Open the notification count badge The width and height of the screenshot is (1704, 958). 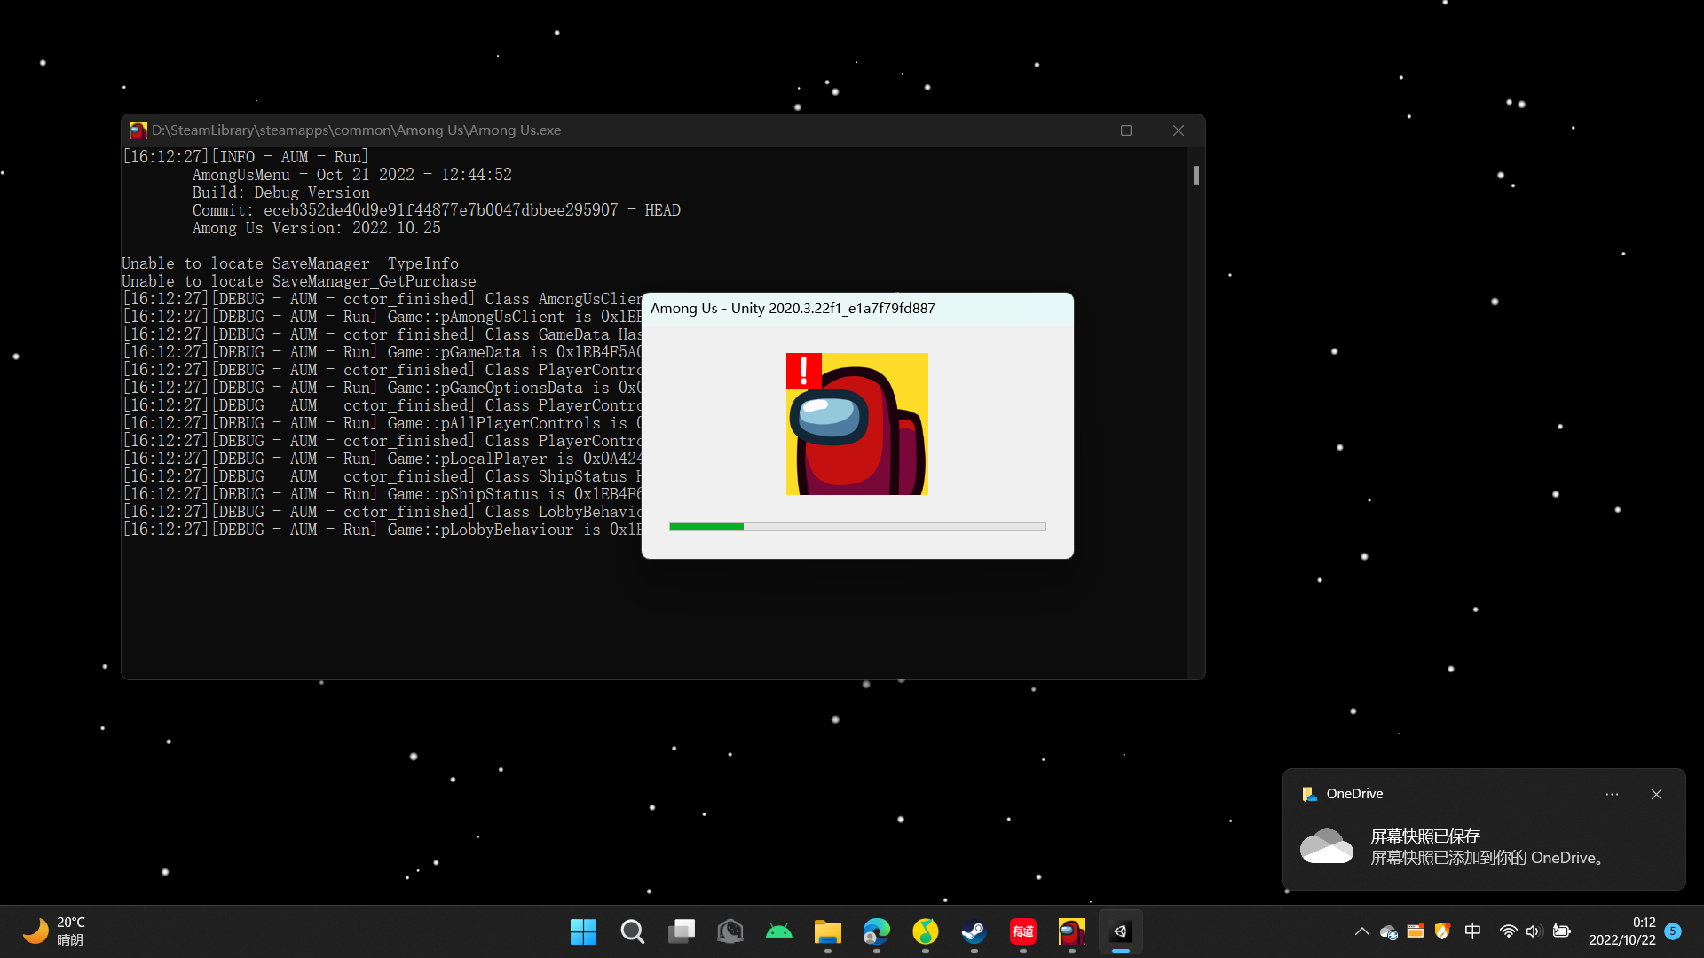(x=1674, y=931)
